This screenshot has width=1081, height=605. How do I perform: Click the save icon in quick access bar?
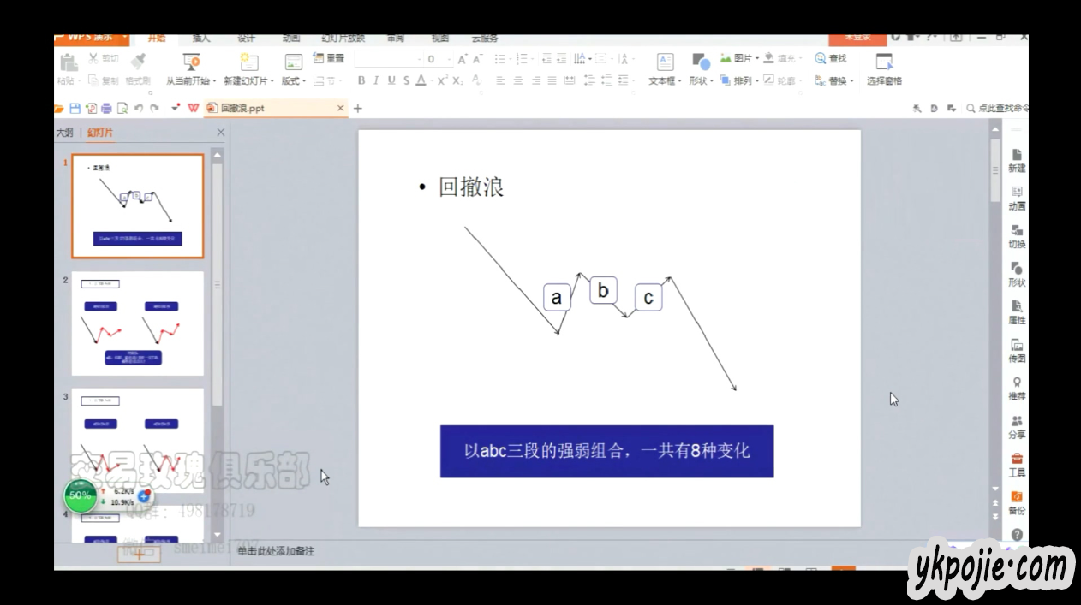75,109
